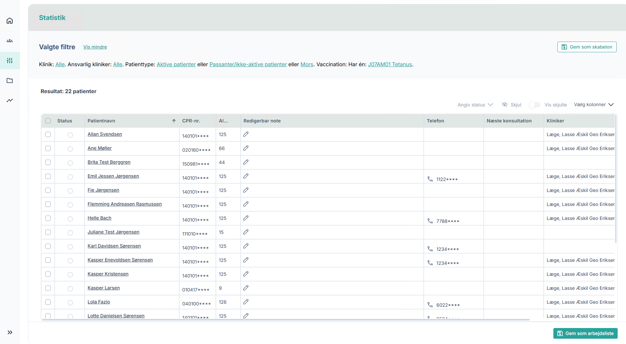Screen dimensions: 626x344
Task: Select status radio for Fie Jørgensen
Action: (70, 191)
